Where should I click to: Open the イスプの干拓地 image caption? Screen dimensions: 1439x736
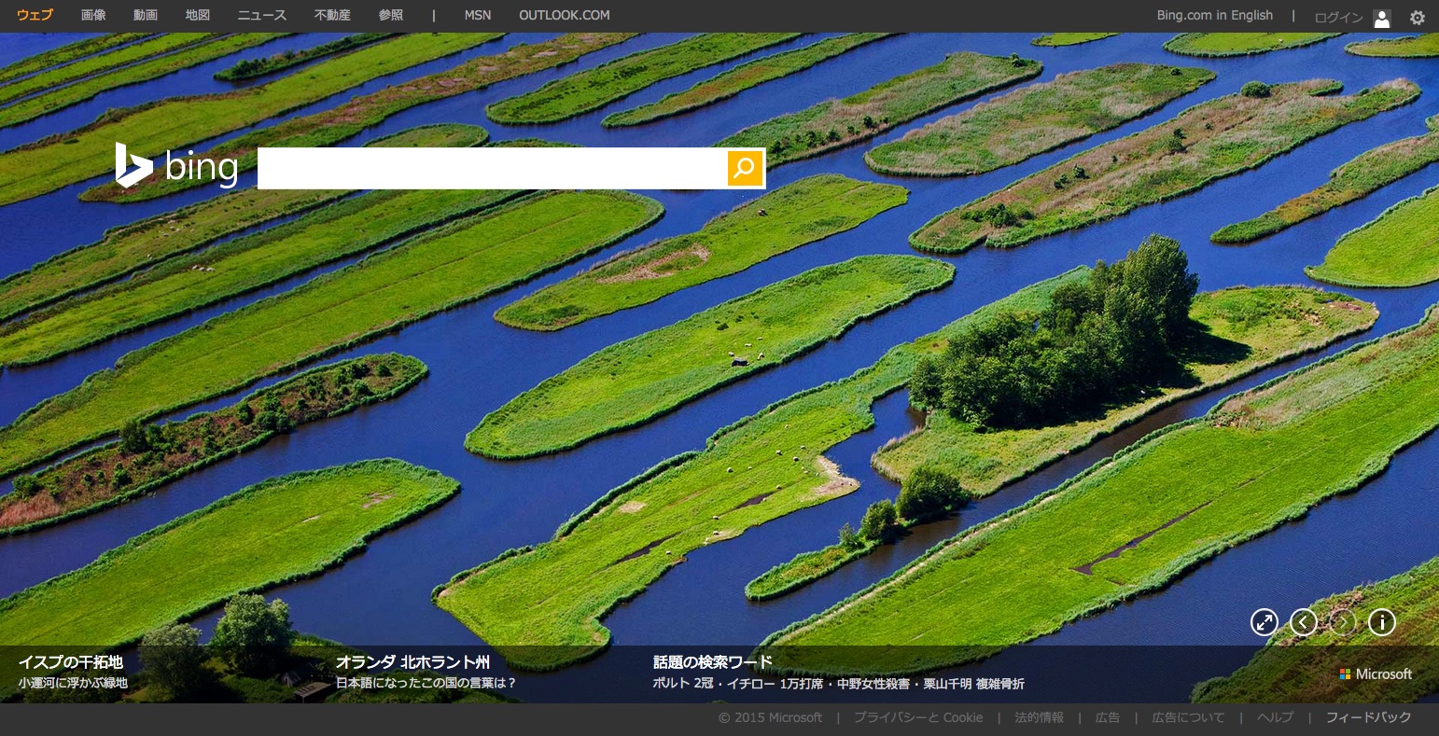click(x=71, y=662)
